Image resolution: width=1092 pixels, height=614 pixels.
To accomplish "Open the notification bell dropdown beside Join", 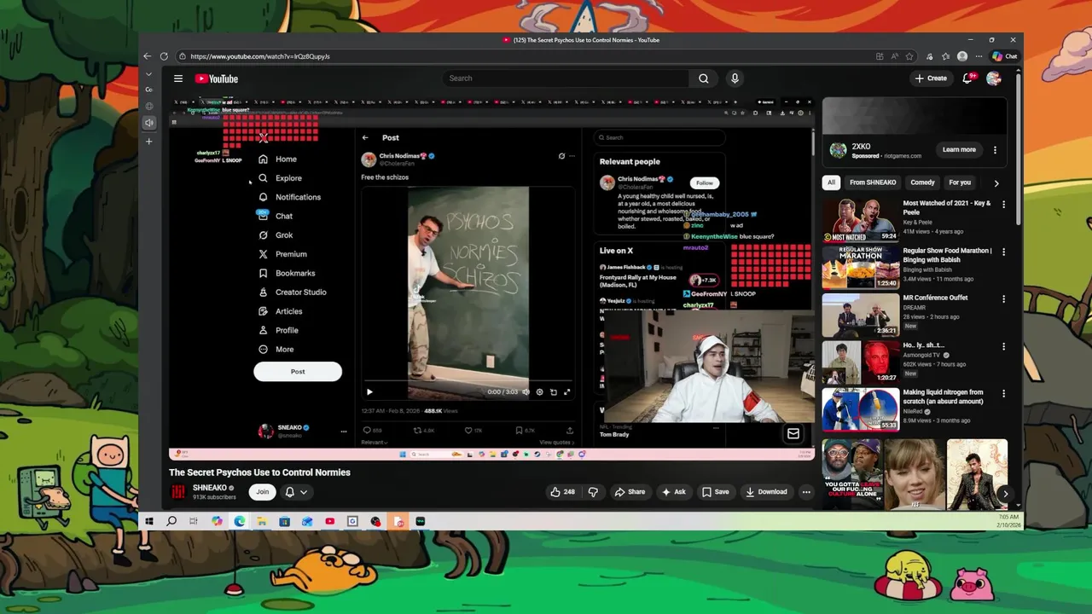I will pos(296,492).
